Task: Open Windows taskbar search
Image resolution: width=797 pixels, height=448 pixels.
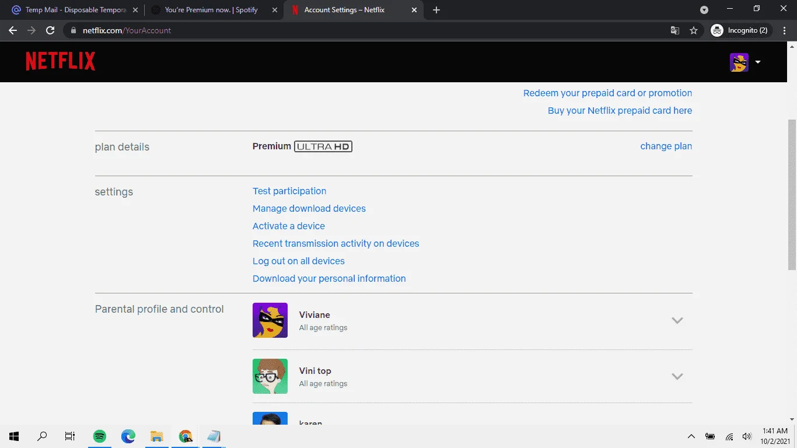Action: pyautogui.click(x=42, y=436)
